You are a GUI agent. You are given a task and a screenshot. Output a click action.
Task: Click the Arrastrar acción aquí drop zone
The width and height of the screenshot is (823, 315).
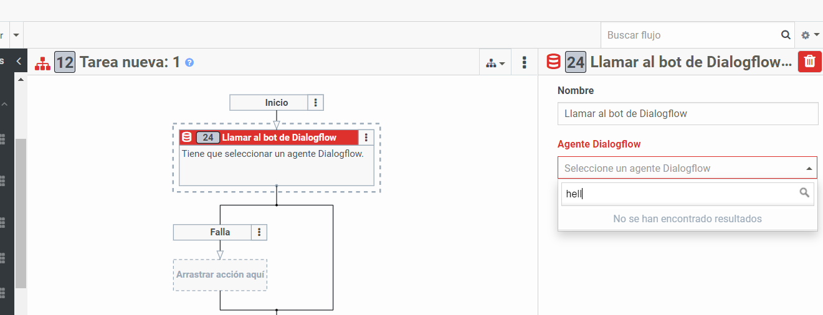pos(220,275)
